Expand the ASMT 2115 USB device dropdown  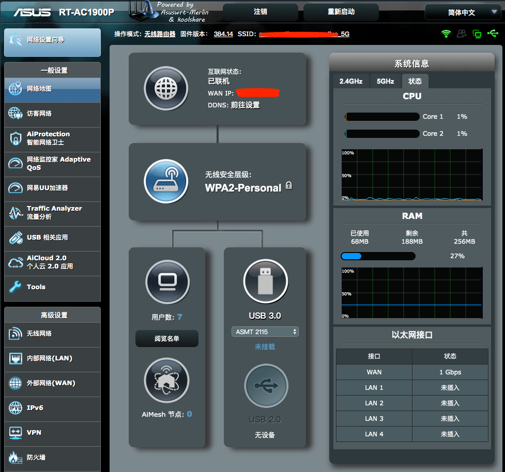265,332
